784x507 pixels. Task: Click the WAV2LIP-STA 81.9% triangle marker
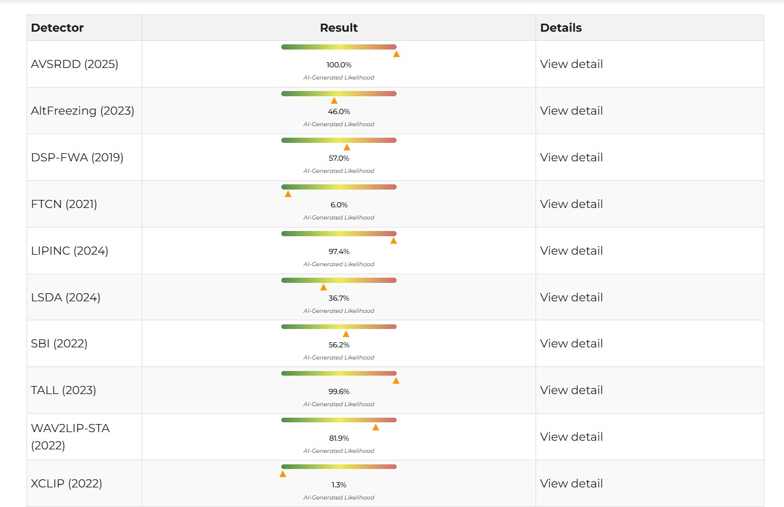click(376, 427)
